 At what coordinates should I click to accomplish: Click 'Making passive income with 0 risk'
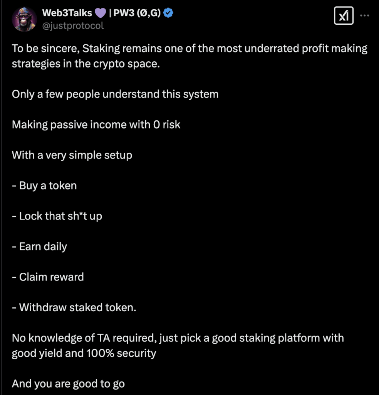tap(96, 125)
